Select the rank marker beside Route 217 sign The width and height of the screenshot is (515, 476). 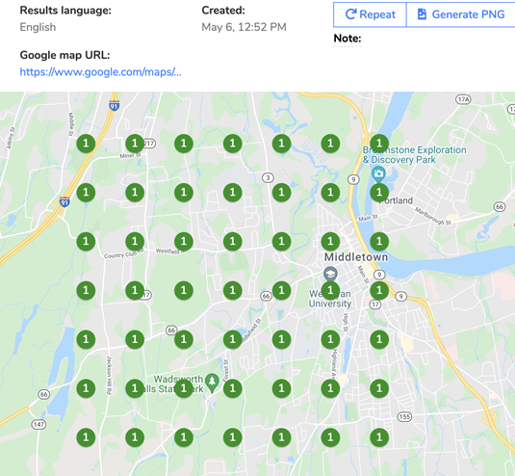pyautogui.click(x=135, y=144)
